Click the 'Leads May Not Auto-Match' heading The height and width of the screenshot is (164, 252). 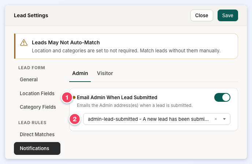[x=66, y=42]
